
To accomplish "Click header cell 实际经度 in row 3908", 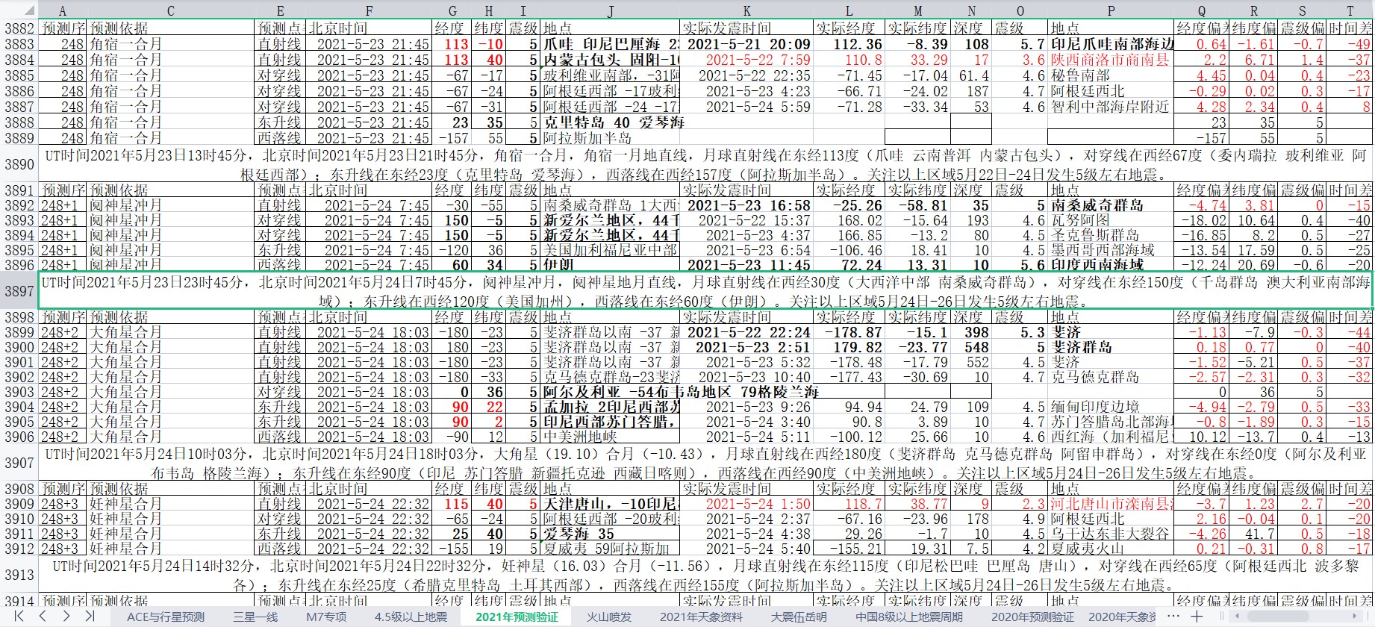I will (x=849, y=489).
